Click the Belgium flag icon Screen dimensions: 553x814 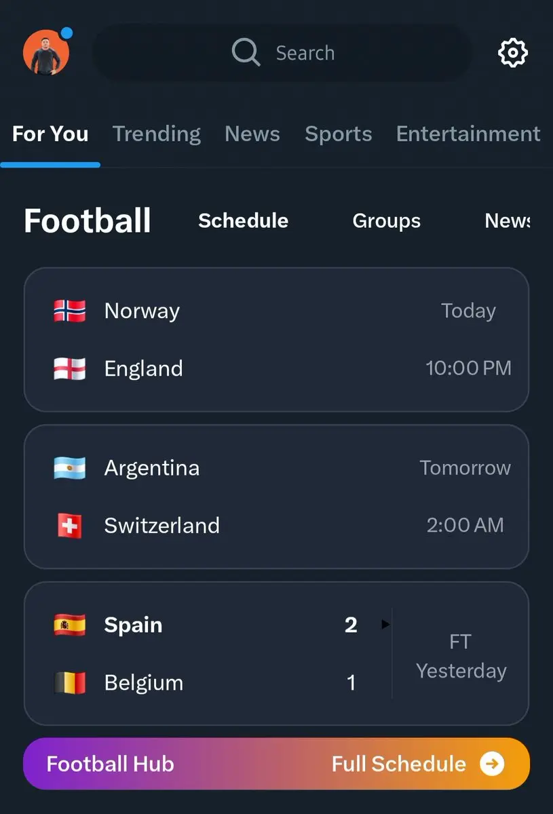point(70,682)
